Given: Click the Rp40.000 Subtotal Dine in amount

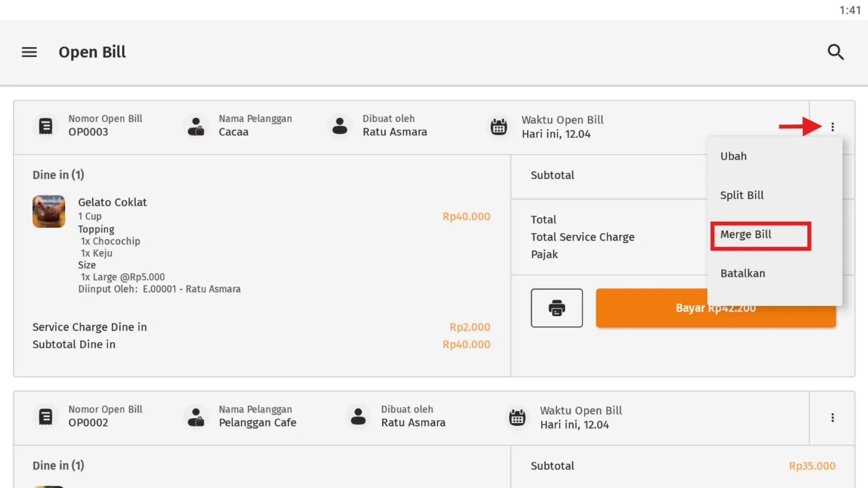Looking at the screenshot, I should [467, 344].
